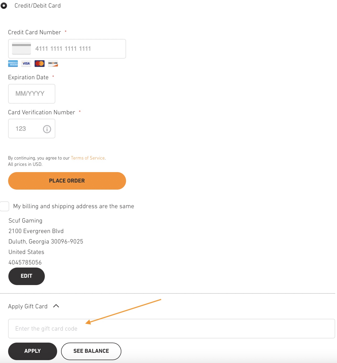337x363 pixels.
Task: Click the Visa card icon
Action: (x=26, y=64)
